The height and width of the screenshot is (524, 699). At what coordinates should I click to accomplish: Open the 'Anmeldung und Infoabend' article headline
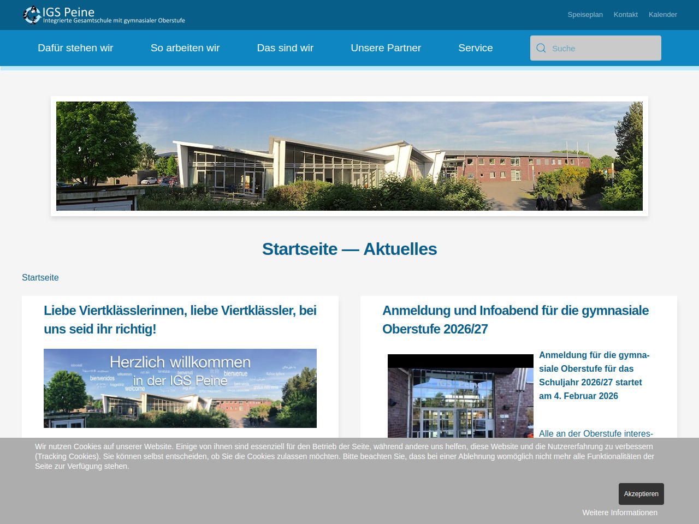(515, 319)
